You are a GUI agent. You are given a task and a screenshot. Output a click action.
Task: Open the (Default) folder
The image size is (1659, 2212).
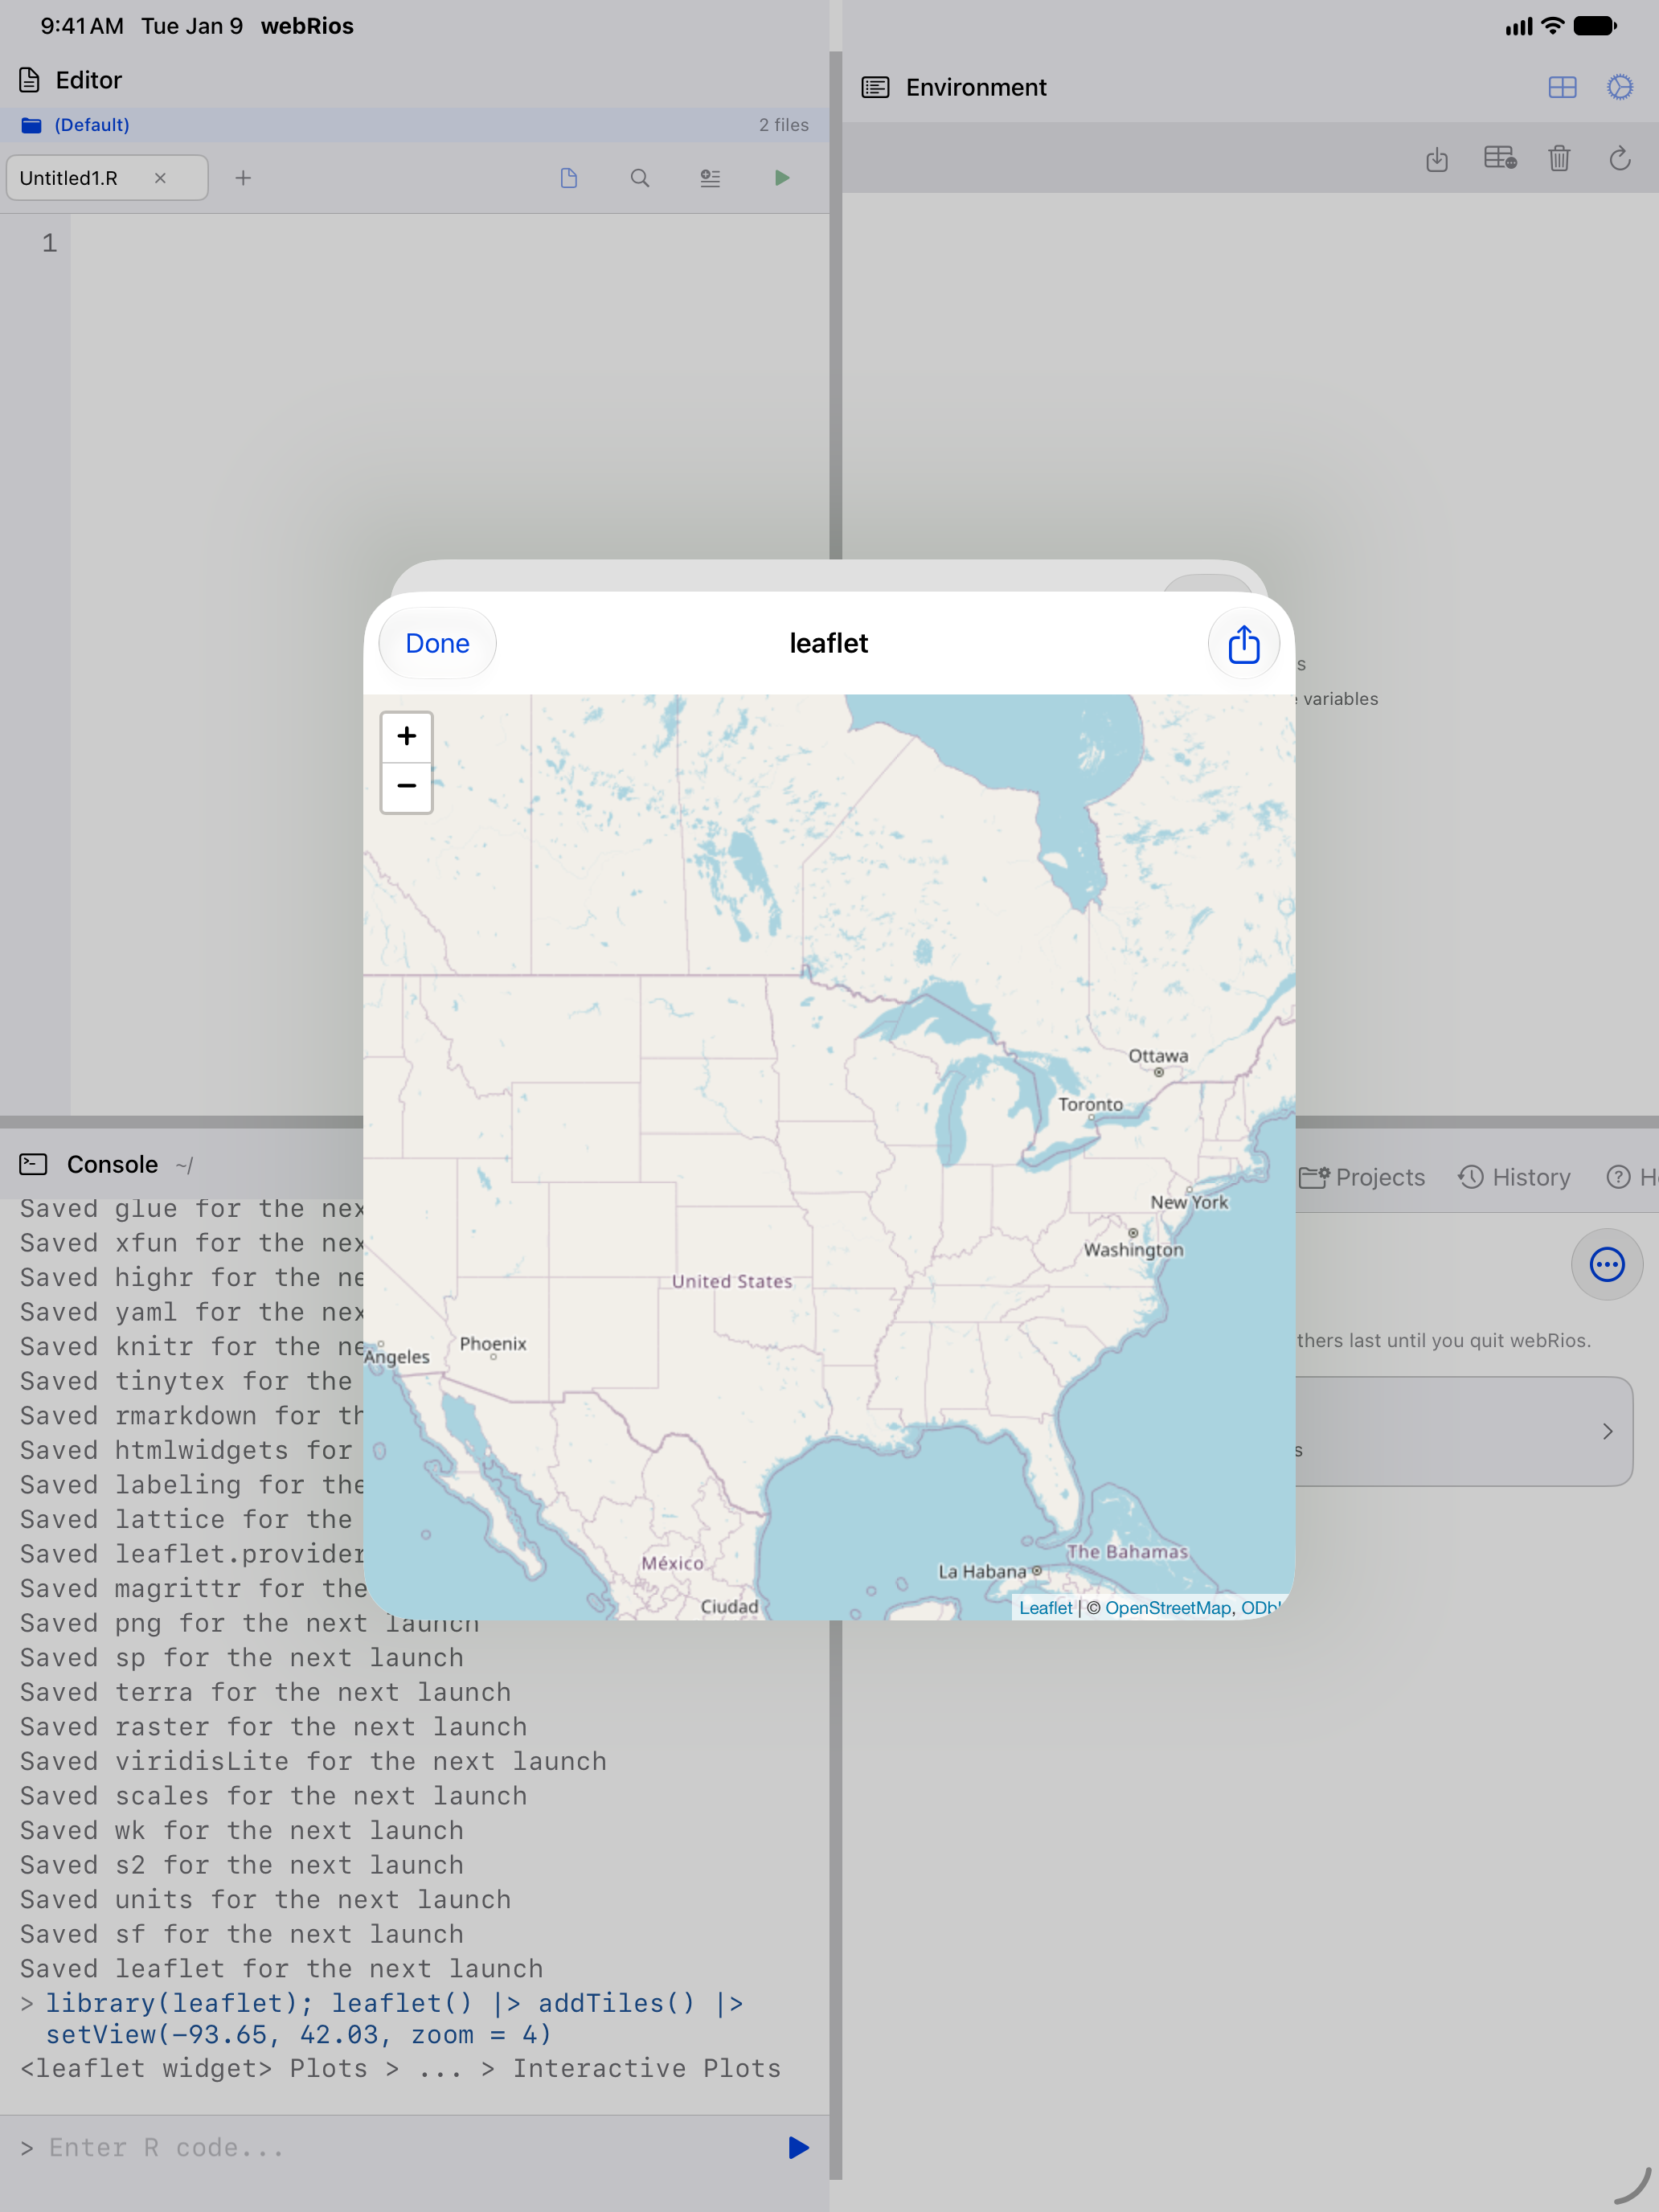pos(75,125)
